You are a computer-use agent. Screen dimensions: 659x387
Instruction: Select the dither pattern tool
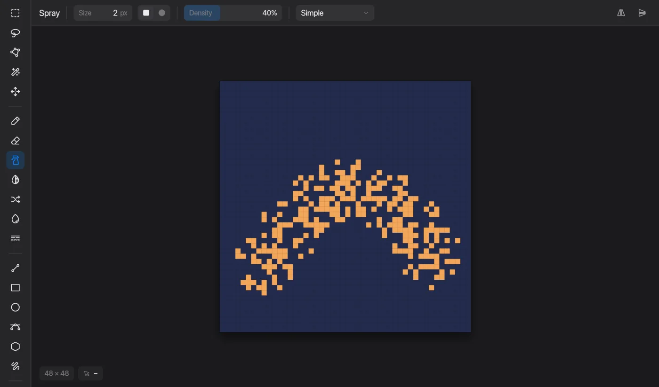(16, 239)
